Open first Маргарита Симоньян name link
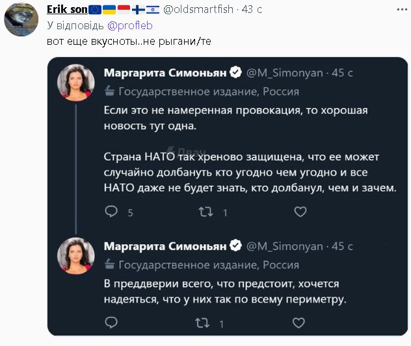Viewport: 411px width, 346px height. pyautogui.click(x=166, y=72)
